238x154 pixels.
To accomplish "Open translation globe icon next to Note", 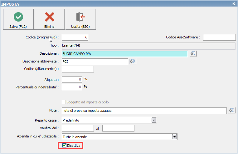I will tap(232, 111).
